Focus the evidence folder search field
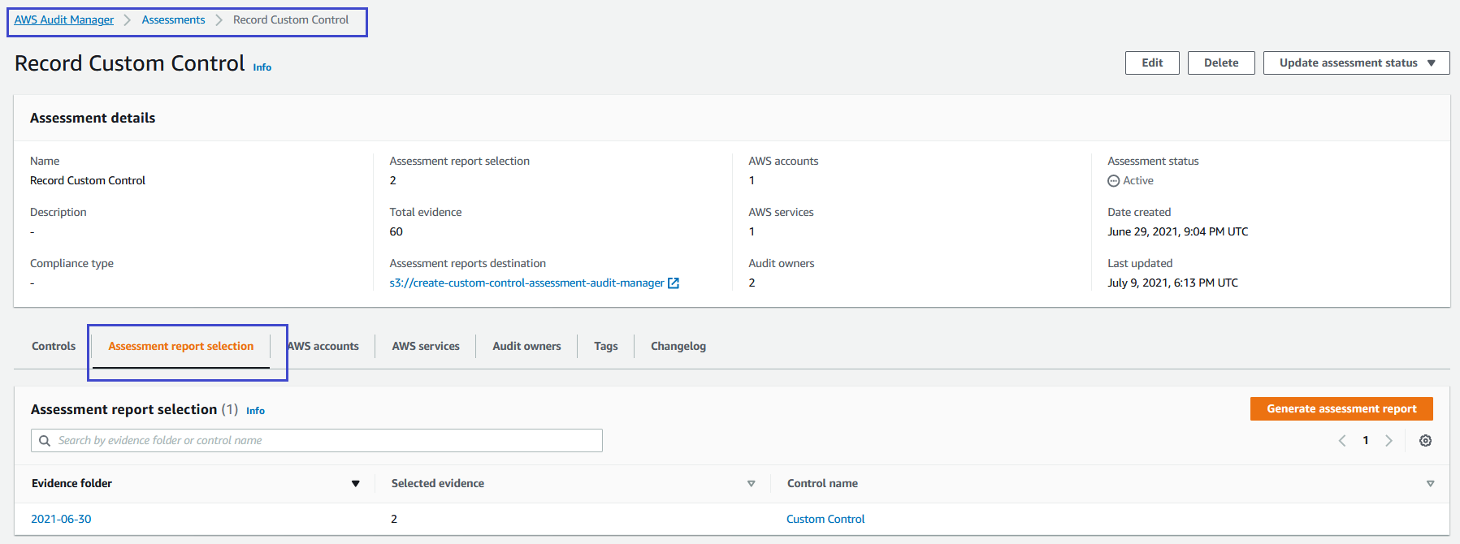1460x544 pixels. tap(317, 441)
